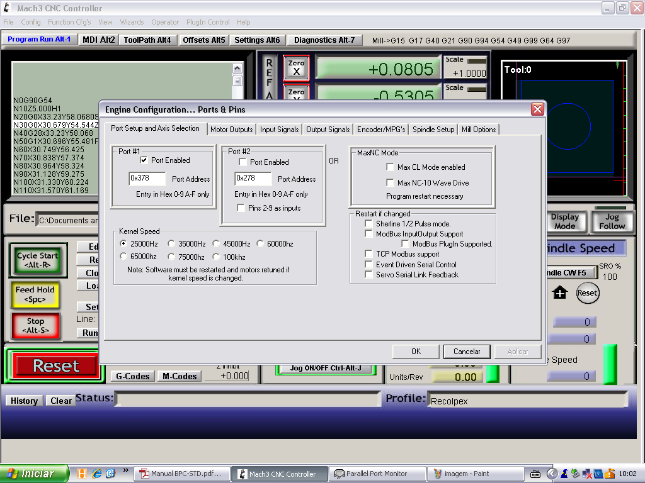Click the Jog Follow button
Viewport: 645px width, 483px height.
click(612, 221)
